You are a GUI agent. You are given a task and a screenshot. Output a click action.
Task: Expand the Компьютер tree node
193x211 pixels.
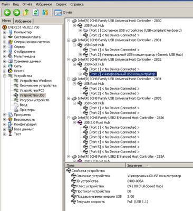5,32
